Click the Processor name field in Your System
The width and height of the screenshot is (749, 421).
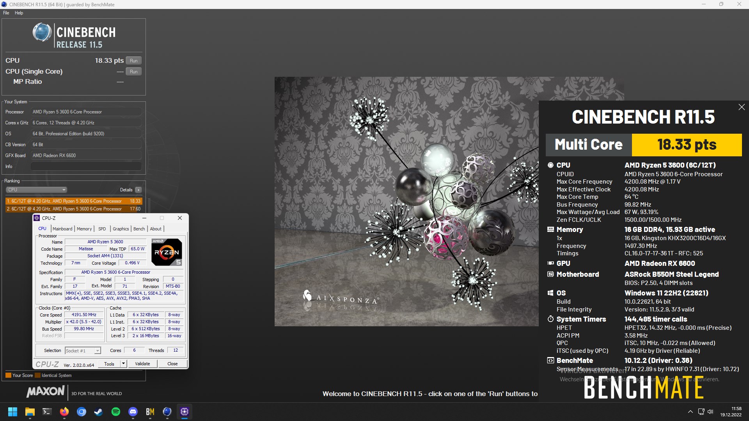[x=86, y=112]
